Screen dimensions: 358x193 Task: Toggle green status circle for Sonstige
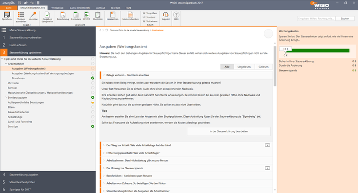93,126
